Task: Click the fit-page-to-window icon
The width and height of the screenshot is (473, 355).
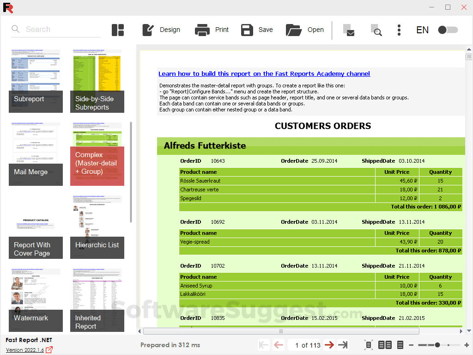Action: point(368,345)
